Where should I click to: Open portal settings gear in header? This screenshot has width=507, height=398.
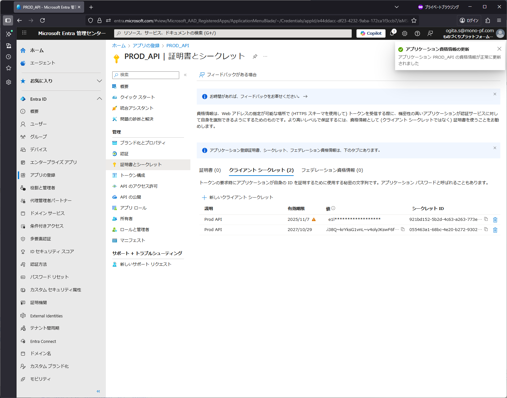[x=405, y=33]
